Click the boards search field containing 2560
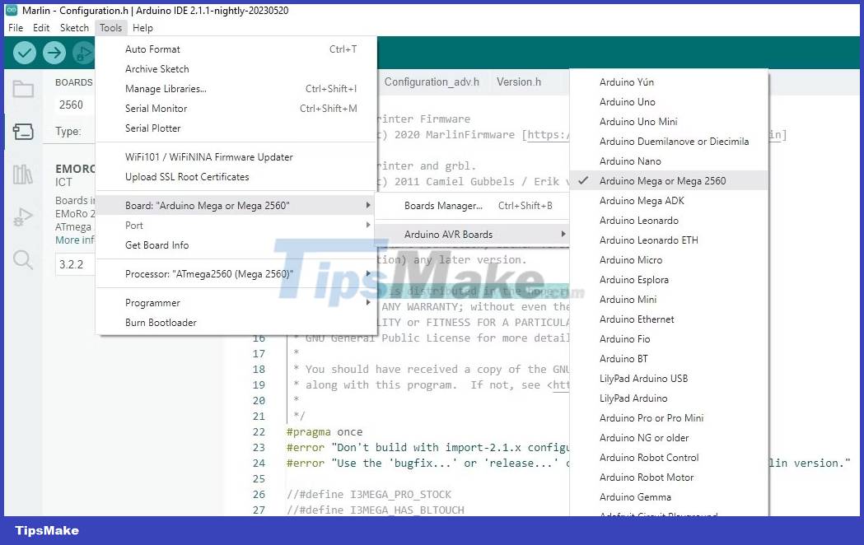The width and height of the screenshot is (864, 545). pyautogui.click(x=74, y=105)
